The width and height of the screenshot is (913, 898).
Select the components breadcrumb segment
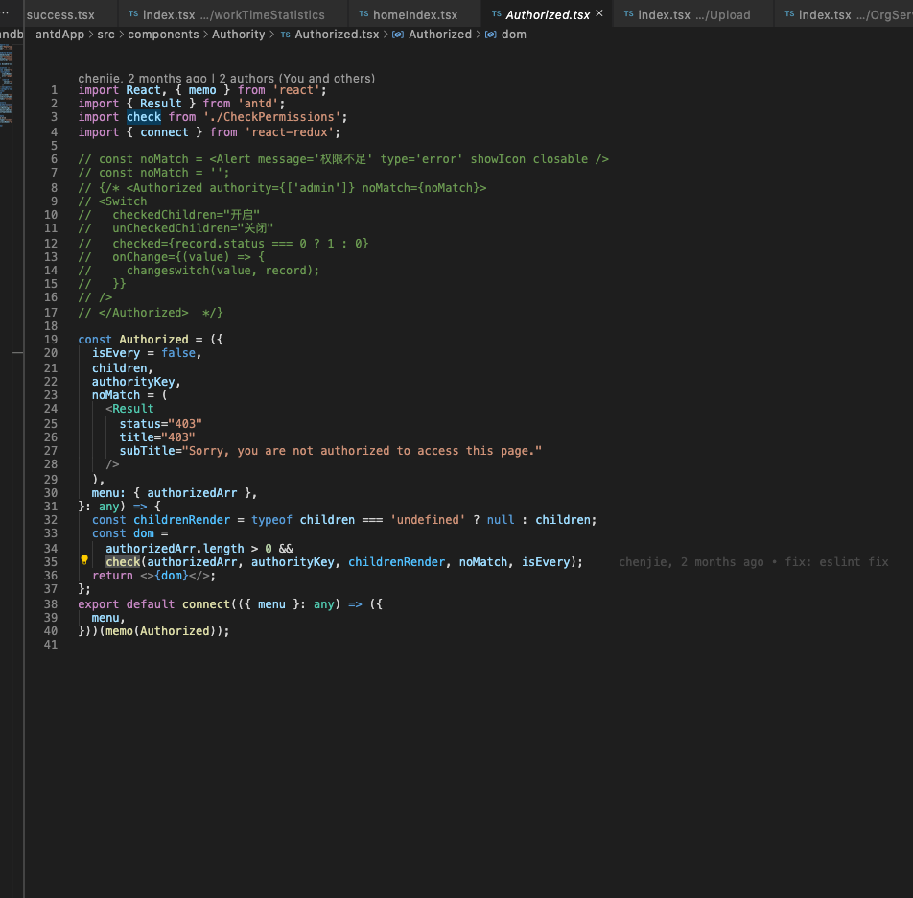pos(163,35)
